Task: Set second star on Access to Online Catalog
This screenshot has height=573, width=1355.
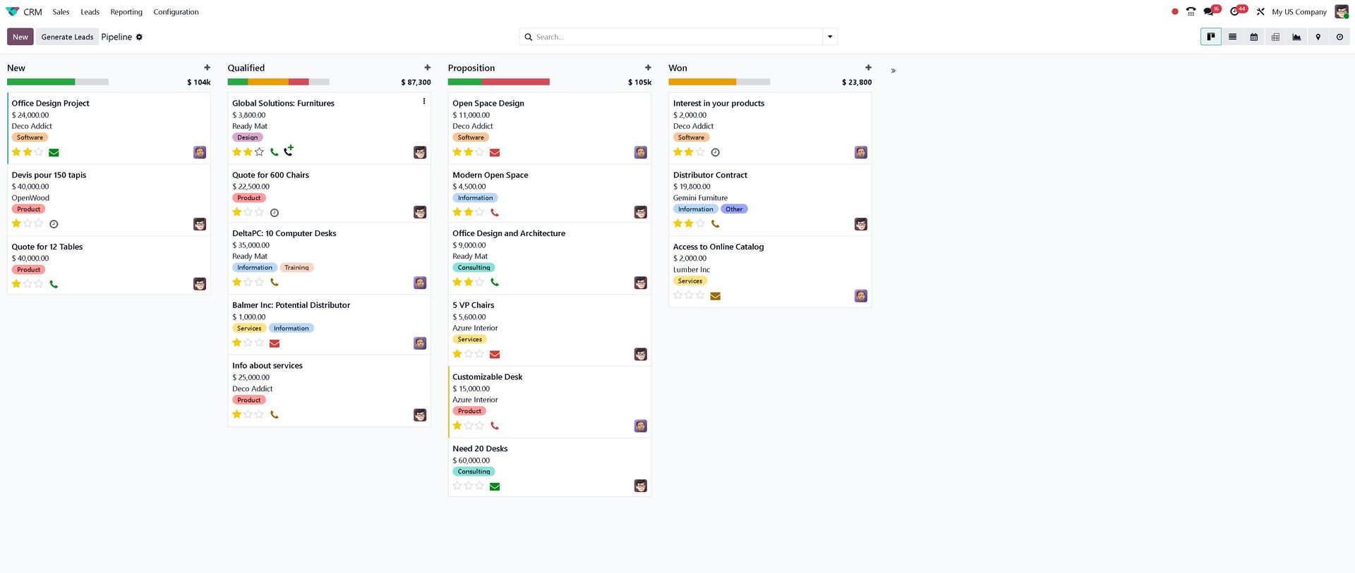Action: 689,295
